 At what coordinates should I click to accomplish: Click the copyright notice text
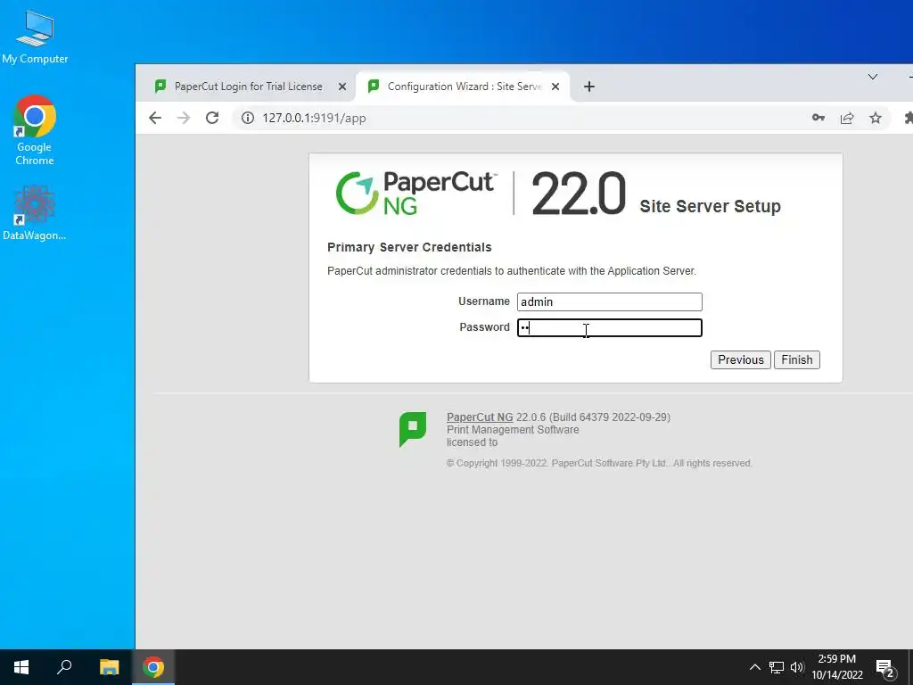pyautogui.click(x=599, y=463)
